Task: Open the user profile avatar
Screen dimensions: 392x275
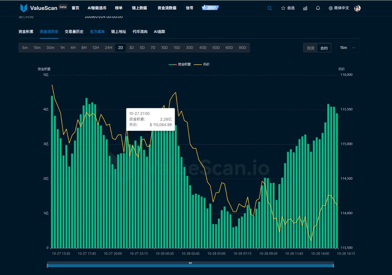Action: [357, 8]
